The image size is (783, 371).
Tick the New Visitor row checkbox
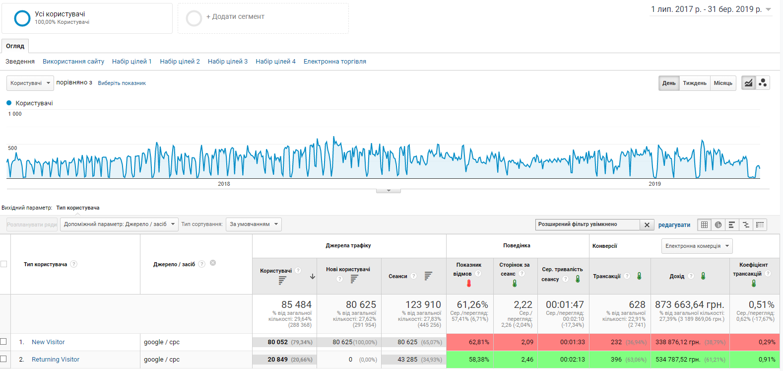pyautogui.click(x=3, y=342)
